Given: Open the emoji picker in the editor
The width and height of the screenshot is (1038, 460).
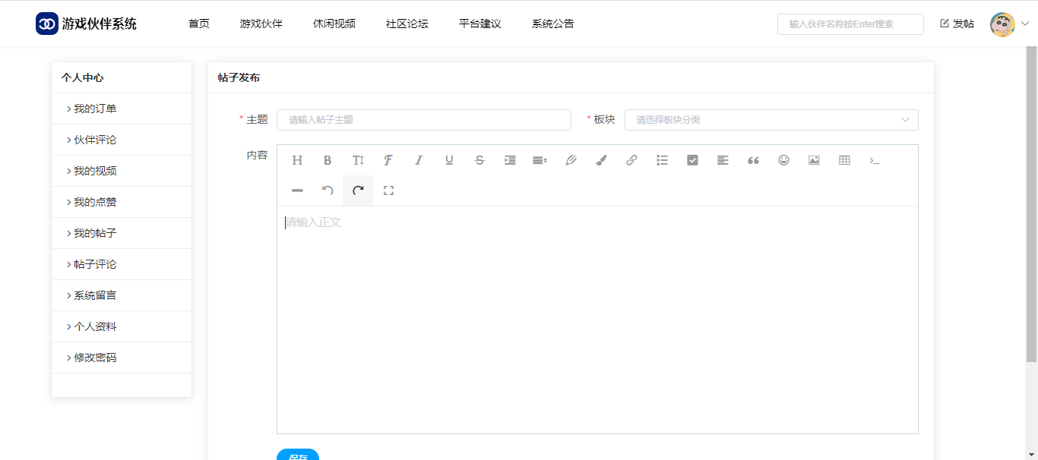Looking at the screenshot, I should [x=783, y=160].
